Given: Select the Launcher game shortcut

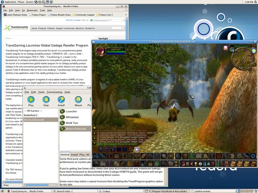Looking at the screenshot, I should tap(62, 111).
